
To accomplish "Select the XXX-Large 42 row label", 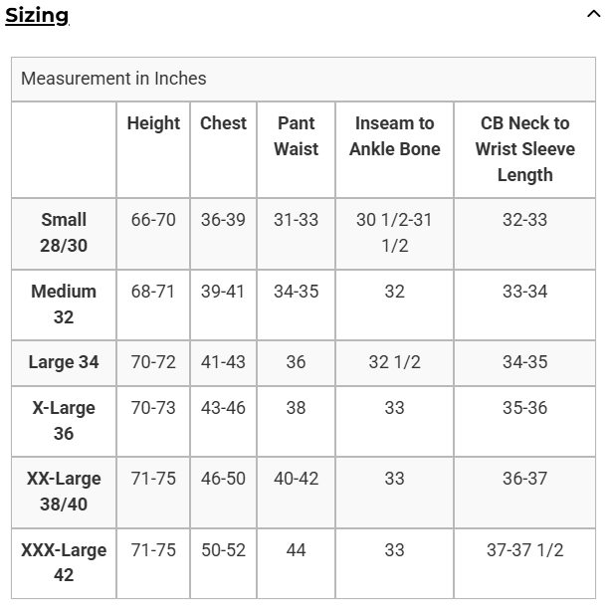I will (x=64, y=562).
